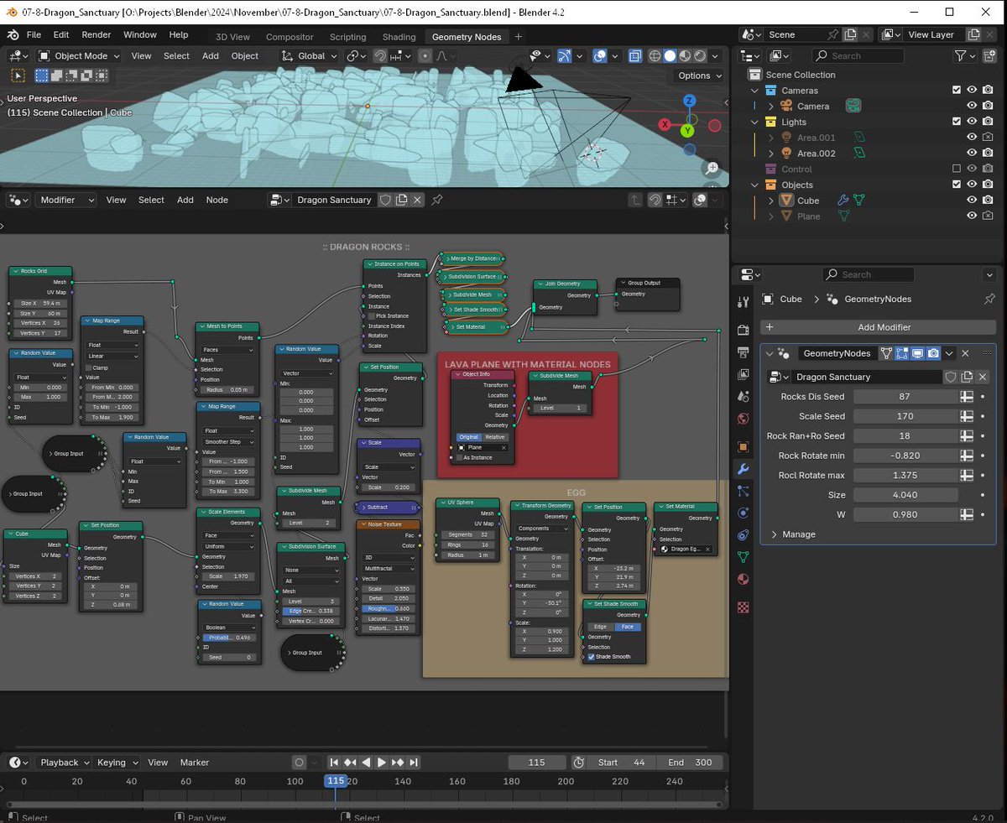Collapse the GeometryNodes modifier panel
This screenshot has height=823, width=1007.
(770, 353)
